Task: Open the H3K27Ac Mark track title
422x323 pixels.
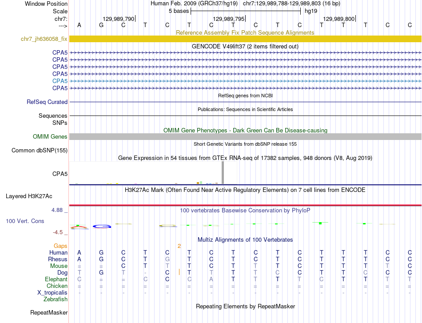Action: (245, 190)
